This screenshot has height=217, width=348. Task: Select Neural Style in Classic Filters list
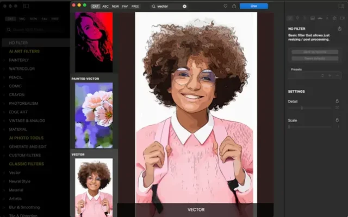pyautogui.click(x=20, y=181)
